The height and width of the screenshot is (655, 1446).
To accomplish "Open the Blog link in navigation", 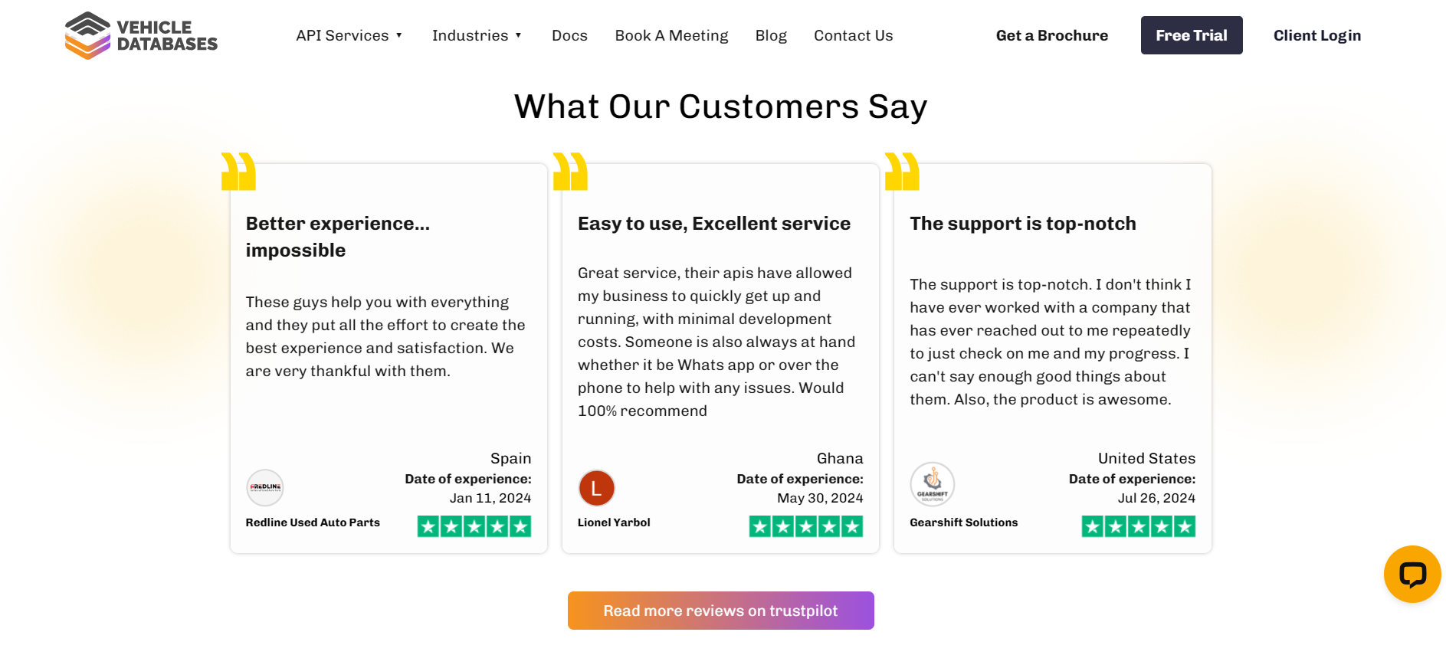I will (x=771, y=35).
